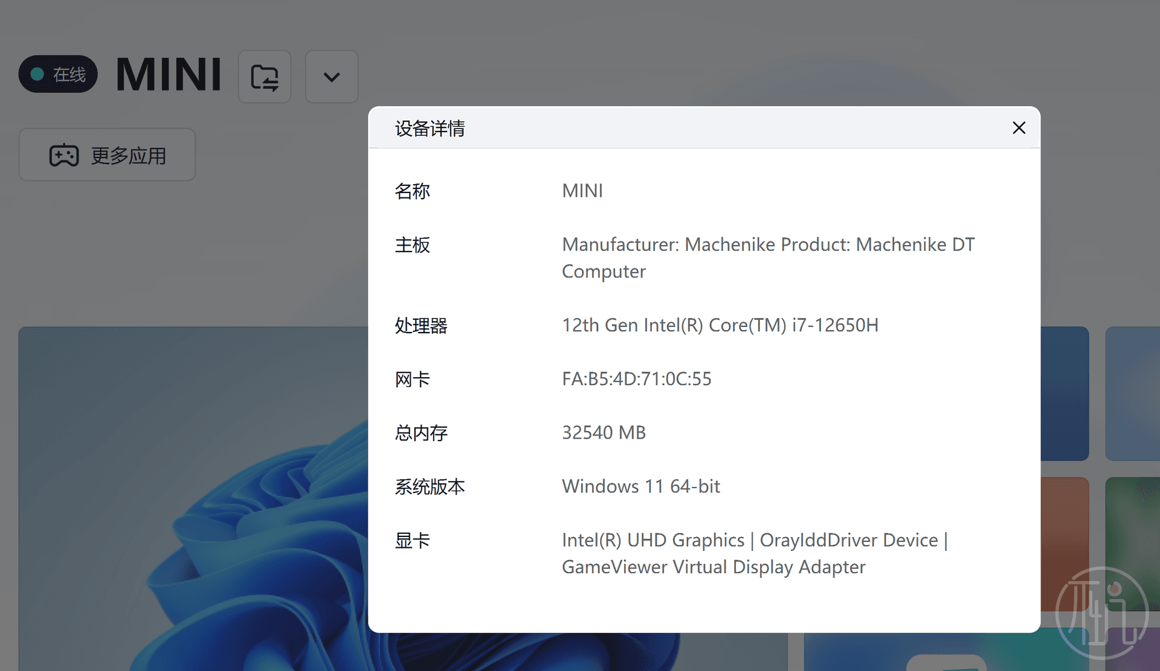The height and width of the screenshot is (671, 1160).
Task: Click the 名称 label
Action: click(x=412, y=191)
